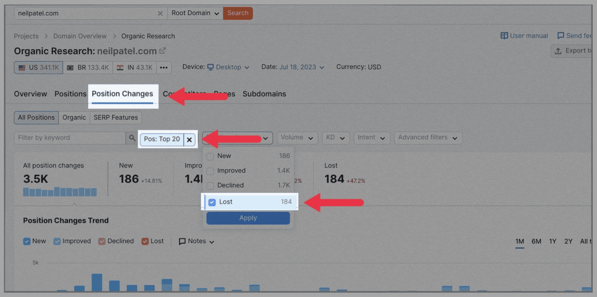Viewport: 597px width, 297px height.
Task: Click the keyword filter magnifier icon
Action: 132,138
